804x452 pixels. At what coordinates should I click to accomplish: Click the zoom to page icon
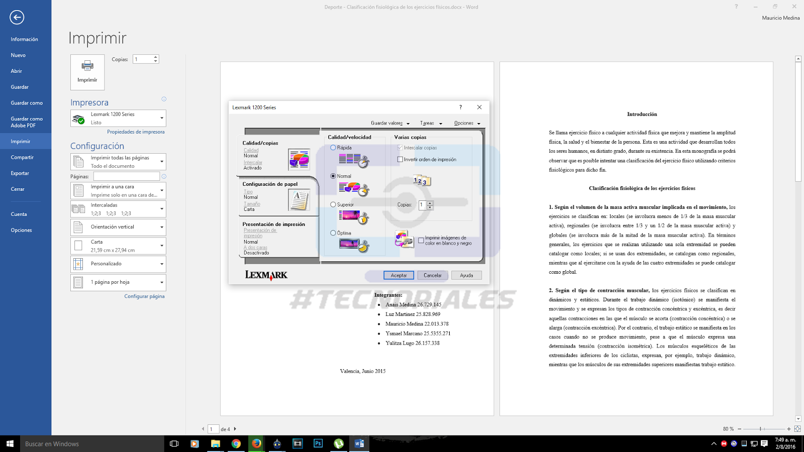(x=797, y=429)
